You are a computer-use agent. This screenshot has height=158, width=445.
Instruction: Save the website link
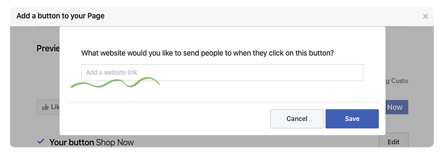[352, 119]
